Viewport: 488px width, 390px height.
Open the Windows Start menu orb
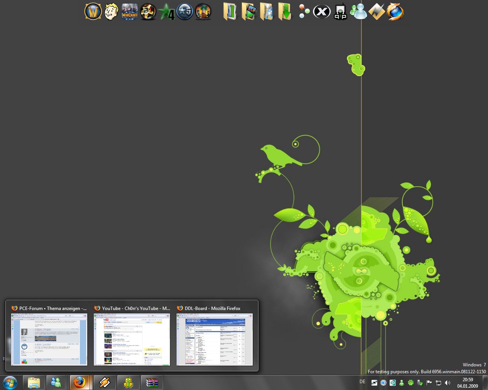(x=10, y=382)
